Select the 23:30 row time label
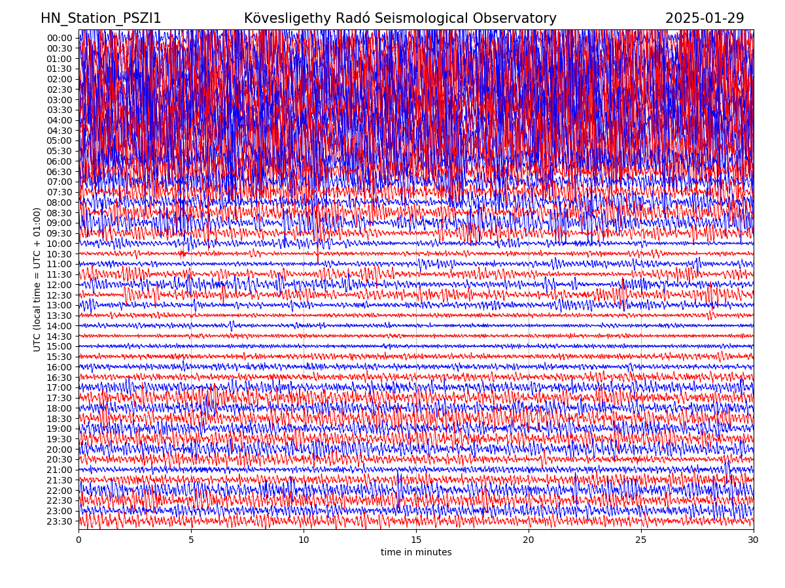 coord(59,521)
